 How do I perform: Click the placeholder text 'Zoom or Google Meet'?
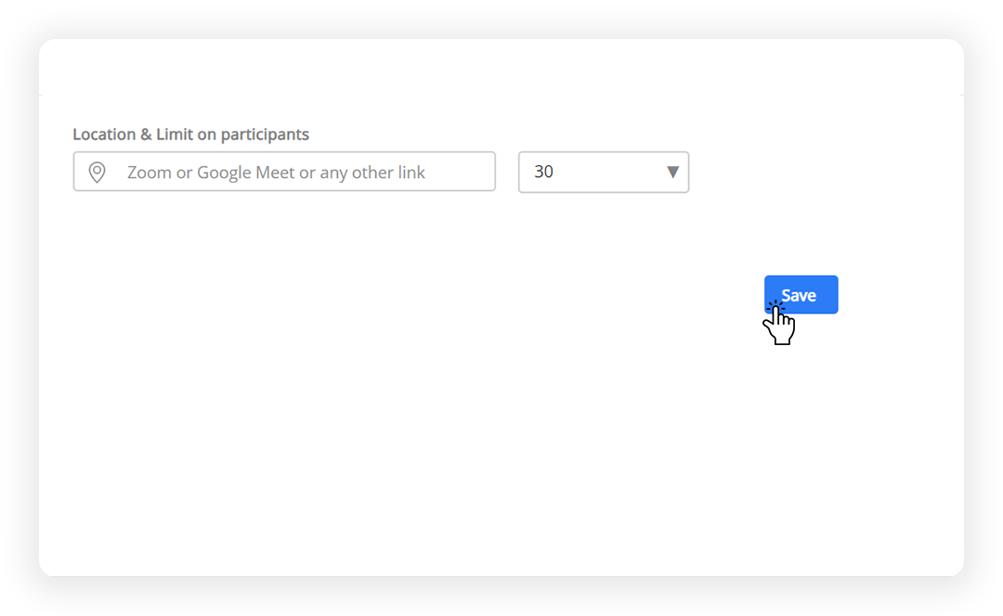tap(211, 173)
